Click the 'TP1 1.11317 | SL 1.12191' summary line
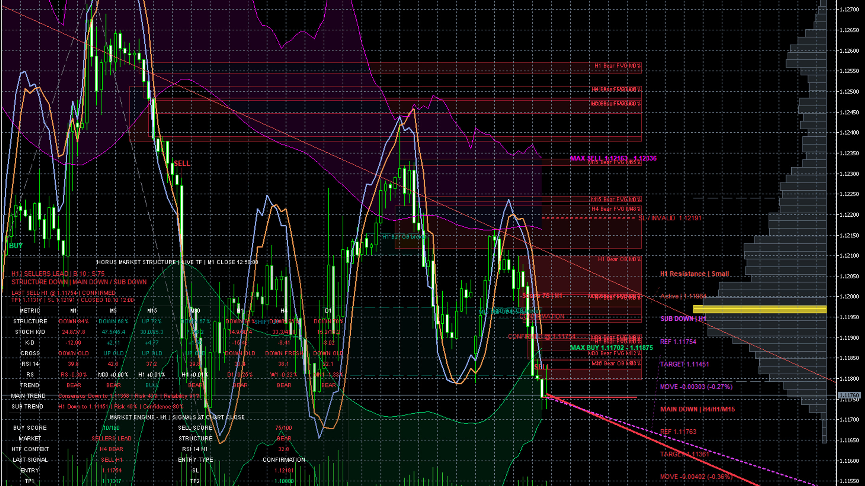The image size is (865, 486). click(x=73, y=300)
